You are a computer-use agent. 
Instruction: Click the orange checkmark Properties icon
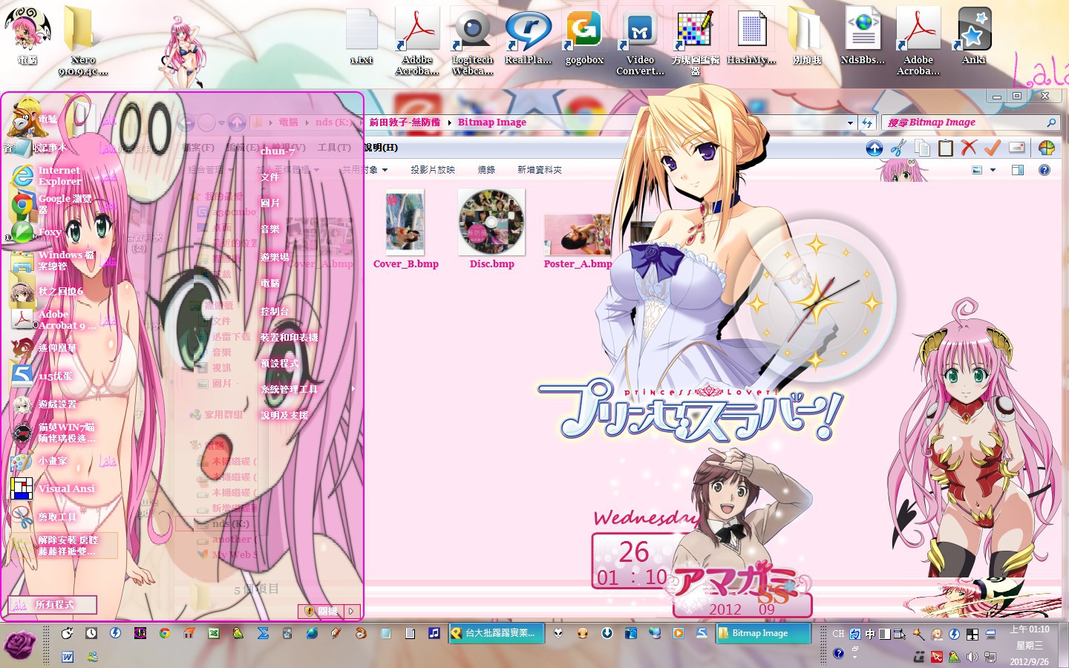[993, 148]
